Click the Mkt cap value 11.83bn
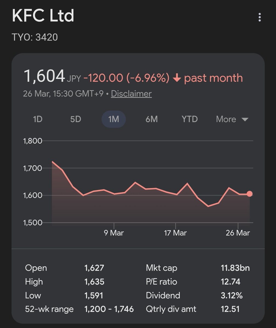 click(235, 268)
